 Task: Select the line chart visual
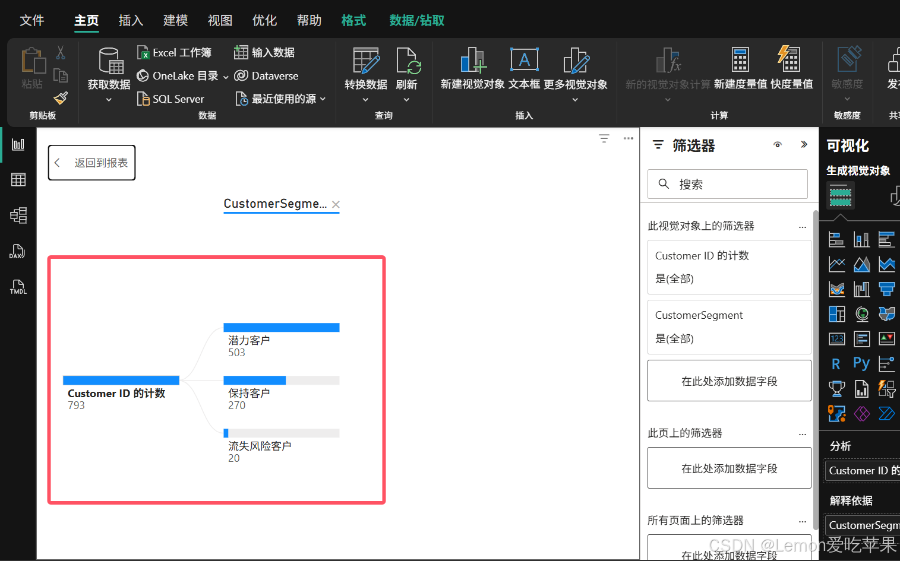point(836,264)
